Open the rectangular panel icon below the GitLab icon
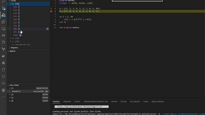Screen dimensions: 205x115 click(x=4, y=83)
